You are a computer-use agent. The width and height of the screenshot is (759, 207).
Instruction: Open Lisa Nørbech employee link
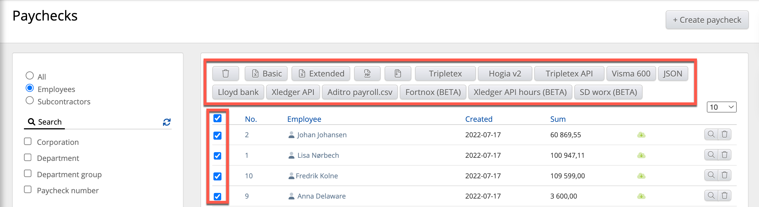(x=318, y=155)
